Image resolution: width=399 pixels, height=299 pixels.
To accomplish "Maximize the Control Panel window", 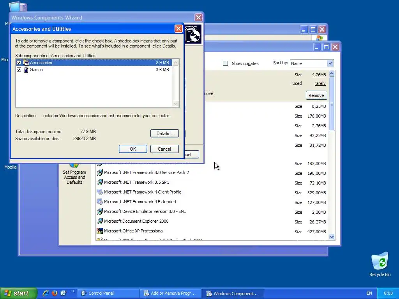I will coord(313,30).
